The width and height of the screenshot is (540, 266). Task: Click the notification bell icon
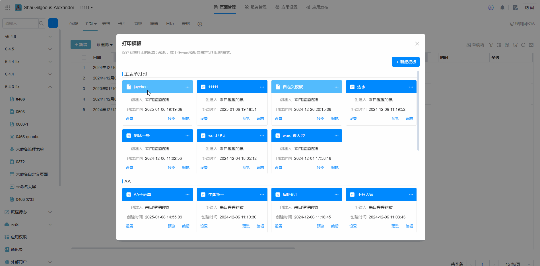pos(502,8)
